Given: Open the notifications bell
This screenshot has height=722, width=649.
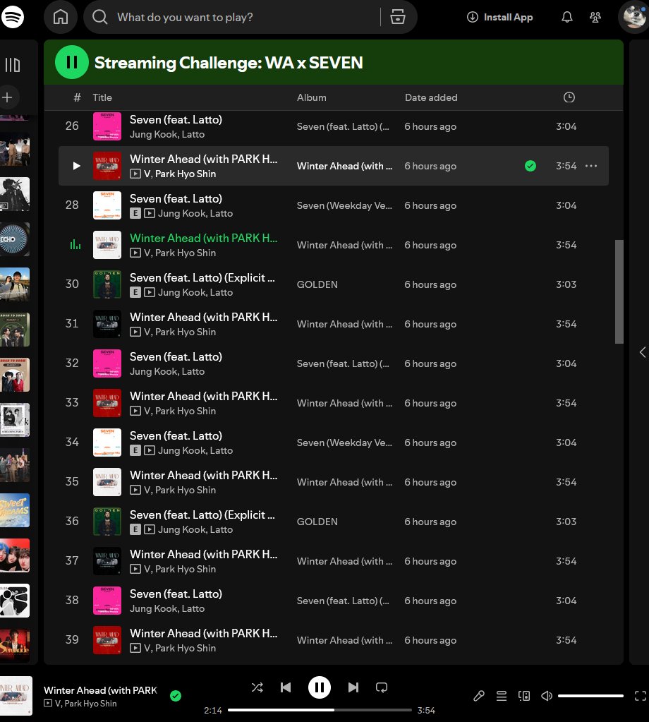Looking at the screenshot, I should pos(567,17).
